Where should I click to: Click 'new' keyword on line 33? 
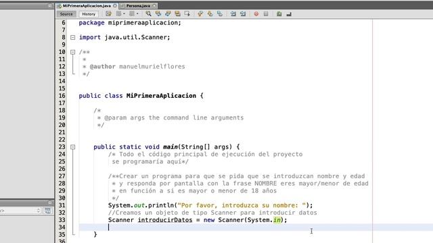click(x=209, y=220)
